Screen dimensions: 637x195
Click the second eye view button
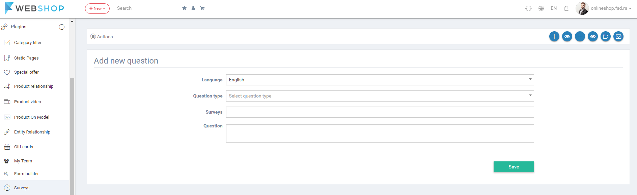point(593,36)
